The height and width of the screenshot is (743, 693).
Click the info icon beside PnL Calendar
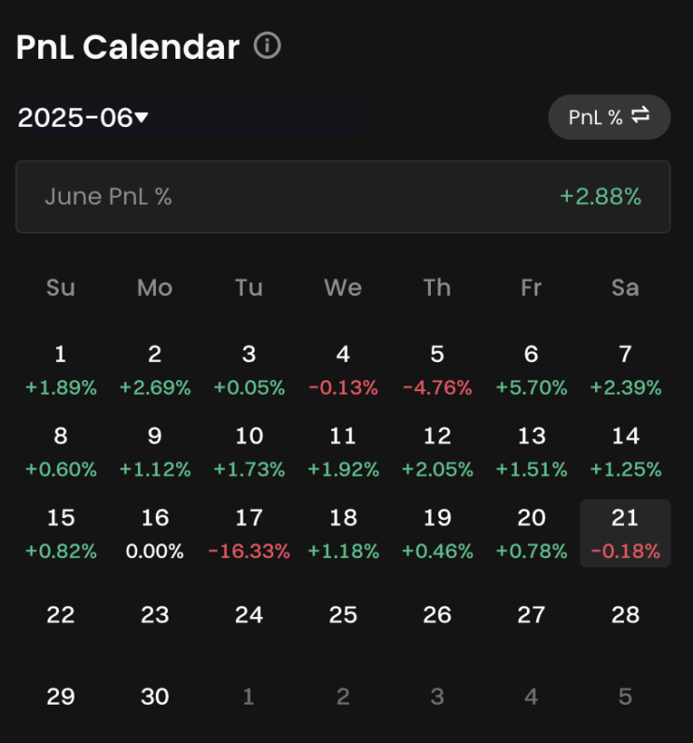[x=268, y=46]
